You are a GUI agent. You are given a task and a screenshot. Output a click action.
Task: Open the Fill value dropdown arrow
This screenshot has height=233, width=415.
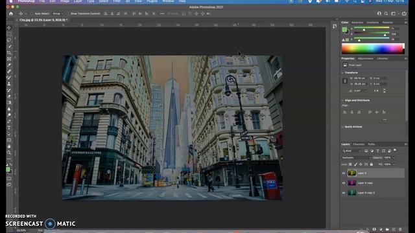tap(394, 164)
